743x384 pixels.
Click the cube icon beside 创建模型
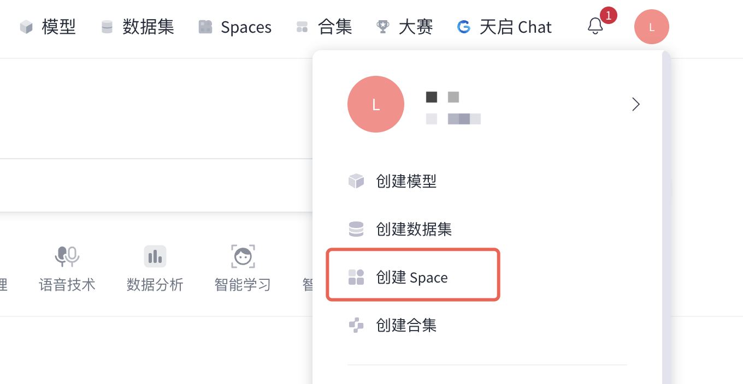[x=356, y=181]
